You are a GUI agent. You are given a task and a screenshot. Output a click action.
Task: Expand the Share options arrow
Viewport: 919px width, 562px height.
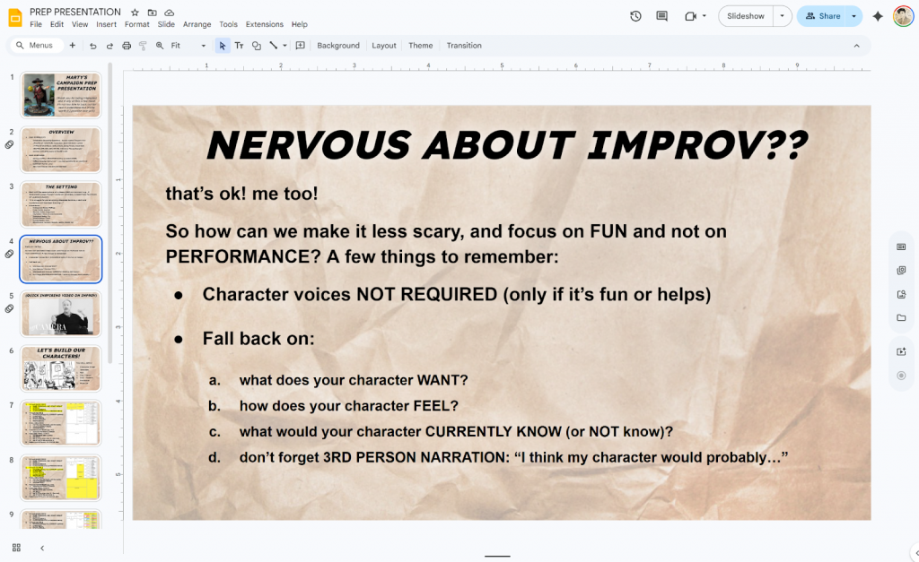[x=853, y=16]
